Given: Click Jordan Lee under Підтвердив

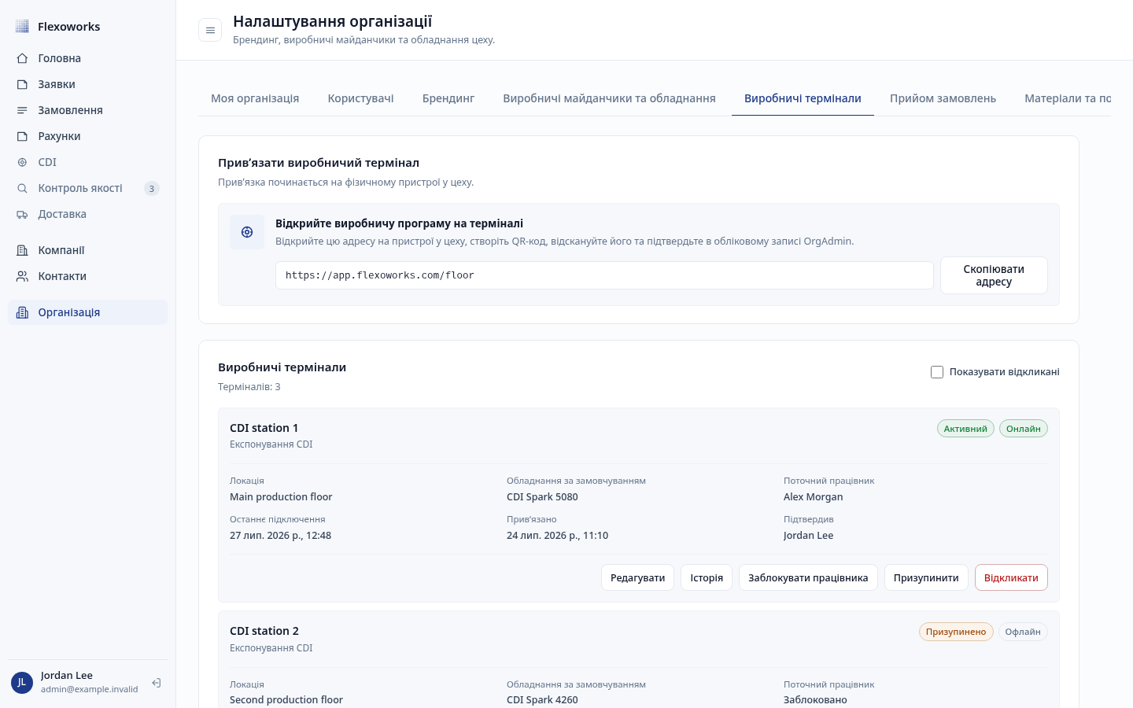Looking at the screenshot, I should pyautogui.click(x=808, y=536).
